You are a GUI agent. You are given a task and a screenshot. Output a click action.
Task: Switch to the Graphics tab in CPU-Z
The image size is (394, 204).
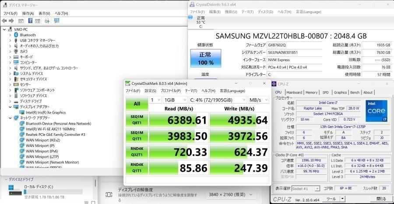click(x=340, y=93)
